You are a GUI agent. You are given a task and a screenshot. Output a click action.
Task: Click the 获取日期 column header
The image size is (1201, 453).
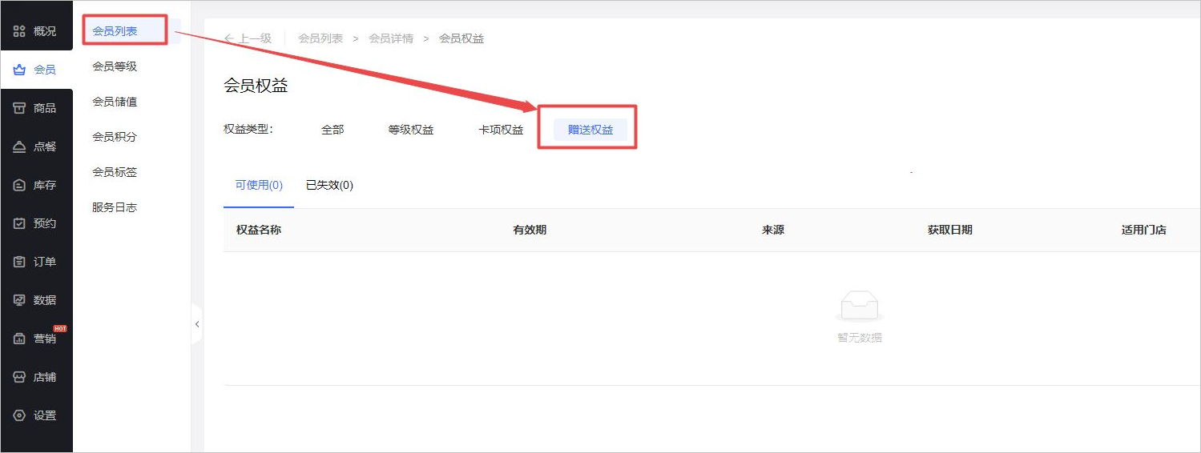950,230
